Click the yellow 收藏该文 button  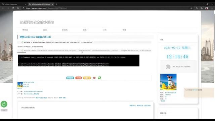pyautogui.click(x=87, y=78)
